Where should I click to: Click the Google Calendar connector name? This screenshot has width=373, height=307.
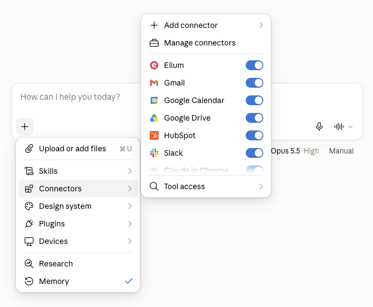coord(194,100)
